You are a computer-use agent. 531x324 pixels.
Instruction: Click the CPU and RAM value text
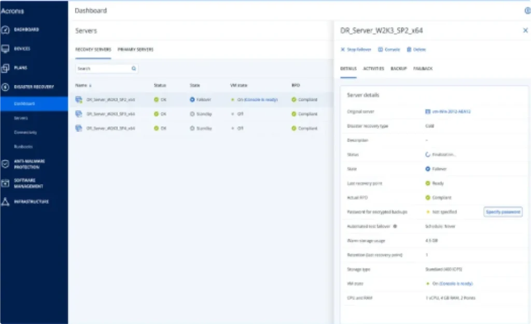[450, 298]
